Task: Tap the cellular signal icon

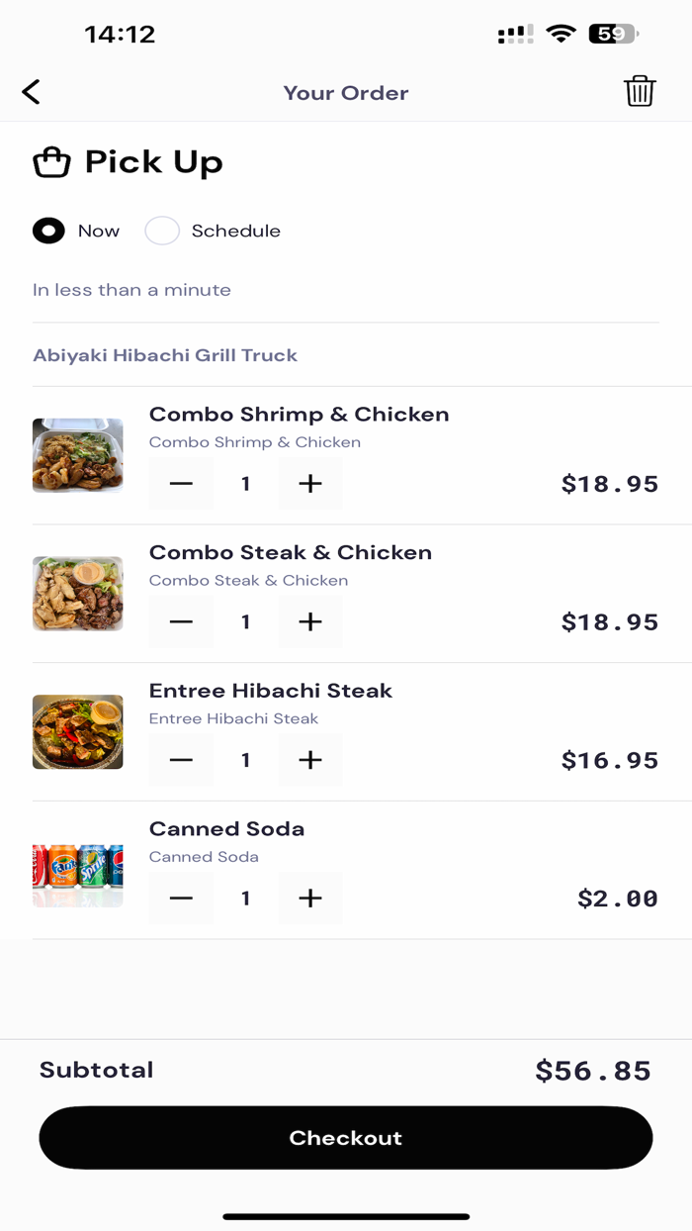Action: tap(515, 33)
